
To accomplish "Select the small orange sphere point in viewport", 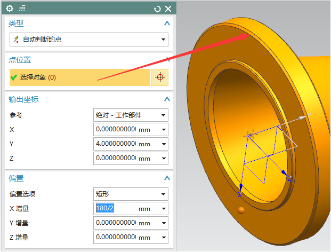I will tap(241, 210).
